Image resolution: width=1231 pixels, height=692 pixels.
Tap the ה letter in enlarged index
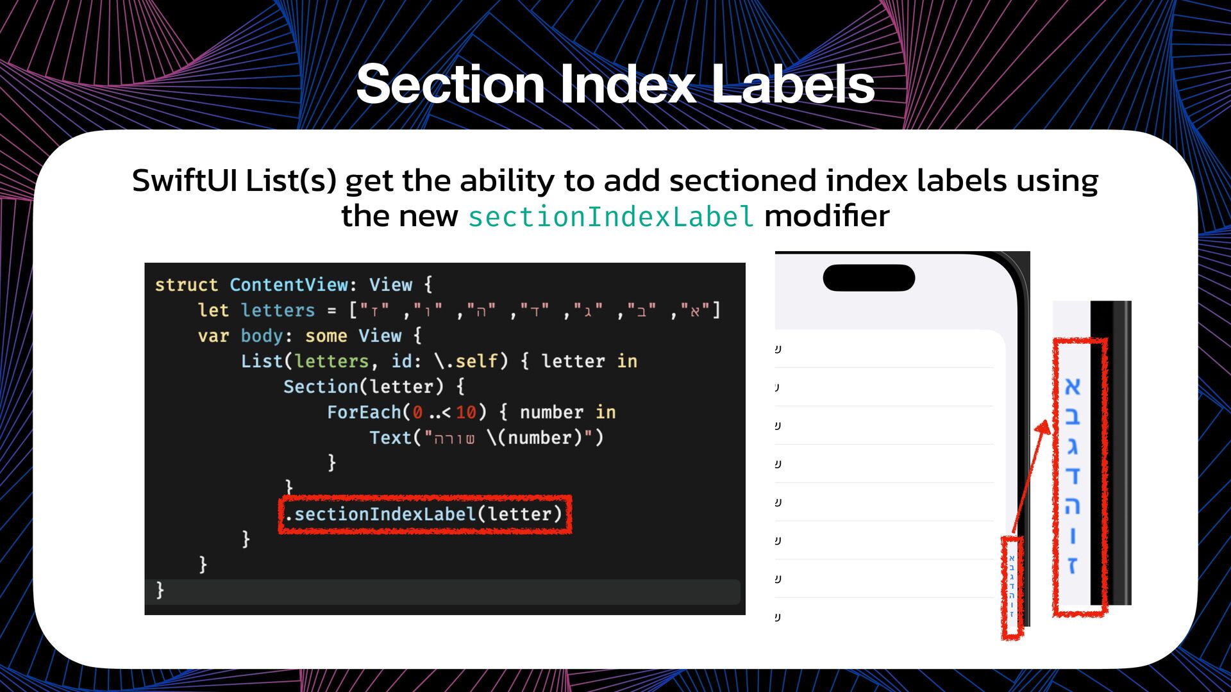pos(1073,506)
